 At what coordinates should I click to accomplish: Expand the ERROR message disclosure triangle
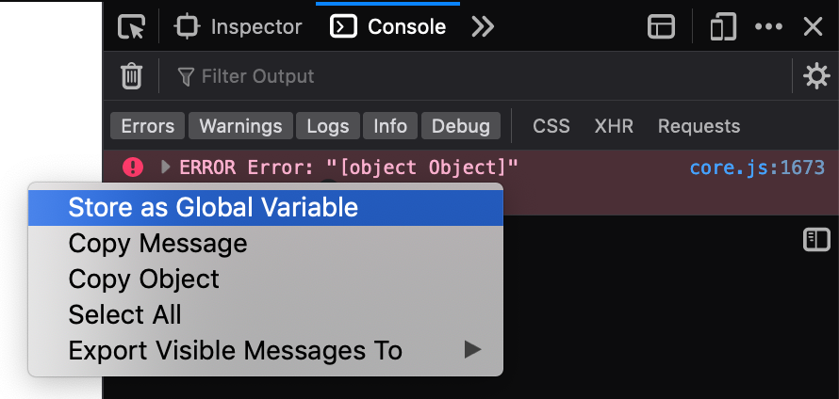166,168
